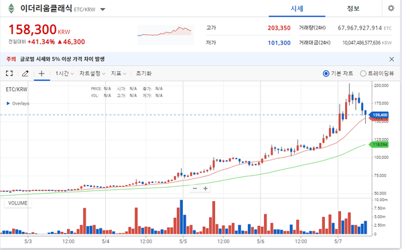Screen dimensions: 402x250
Task: Click the 5/4 date label on time axis
Action: pos(106,241)
